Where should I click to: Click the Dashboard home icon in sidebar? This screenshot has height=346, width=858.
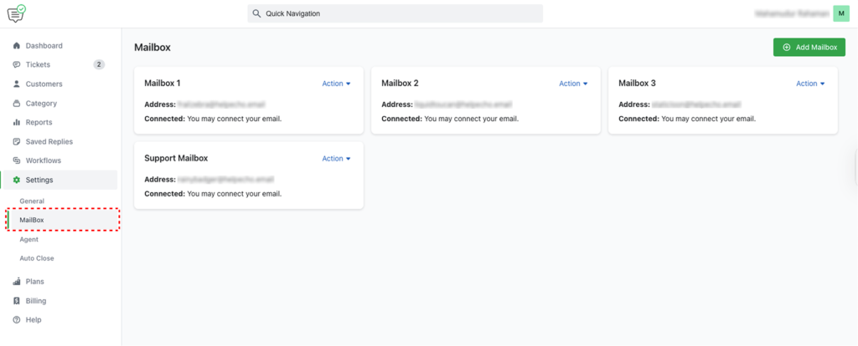[17, 46]
